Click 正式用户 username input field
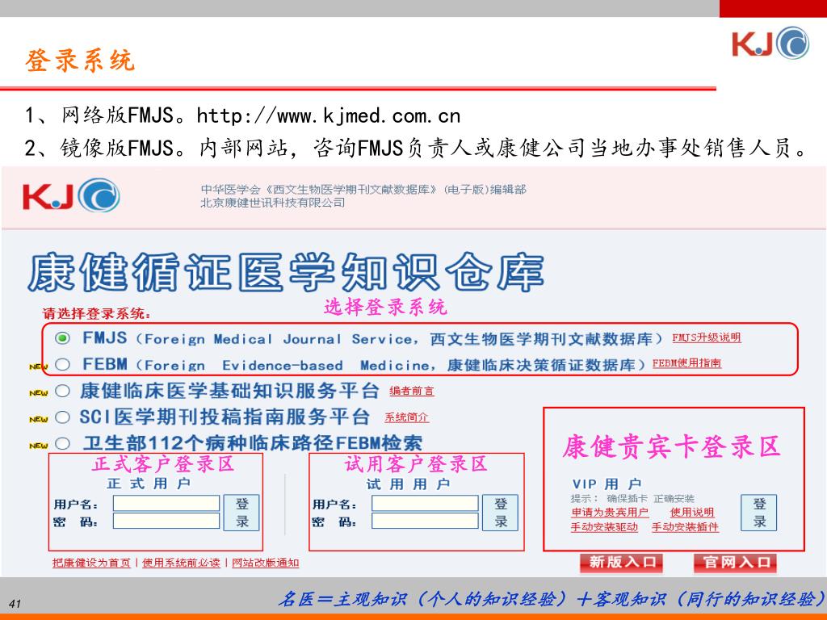 (x=166, y=504)
